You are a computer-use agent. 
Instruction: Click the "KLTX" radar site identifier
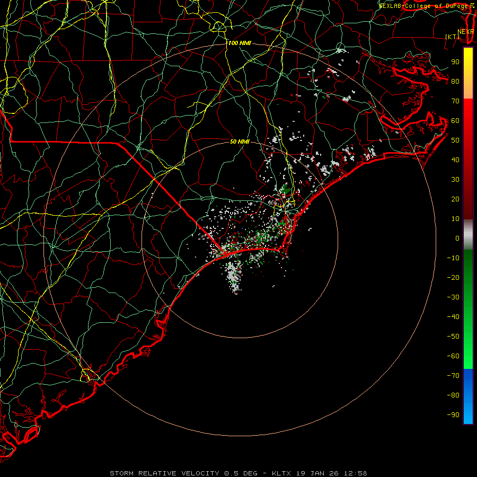pos(281,473)
